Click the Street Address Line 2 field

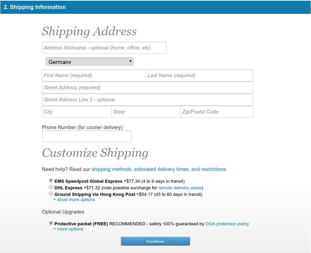148,100
